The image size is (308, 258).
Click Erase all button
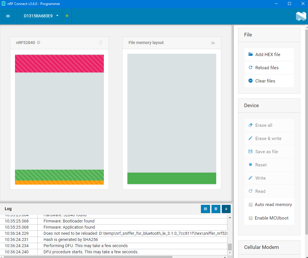click(269, 125)
